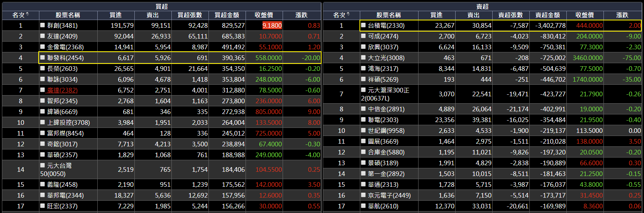Click 合庫金(5880) stock name
The image size is (644, 213).
click(x=386, y=152)
